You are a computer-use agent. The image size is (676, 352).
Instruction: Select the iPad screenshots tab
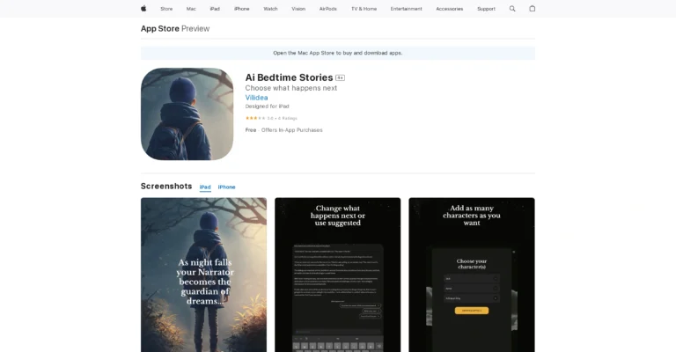coord(205,187)
